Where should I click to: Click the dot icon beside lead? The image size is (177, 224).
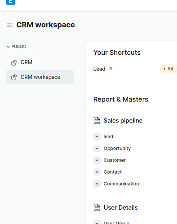97,136
